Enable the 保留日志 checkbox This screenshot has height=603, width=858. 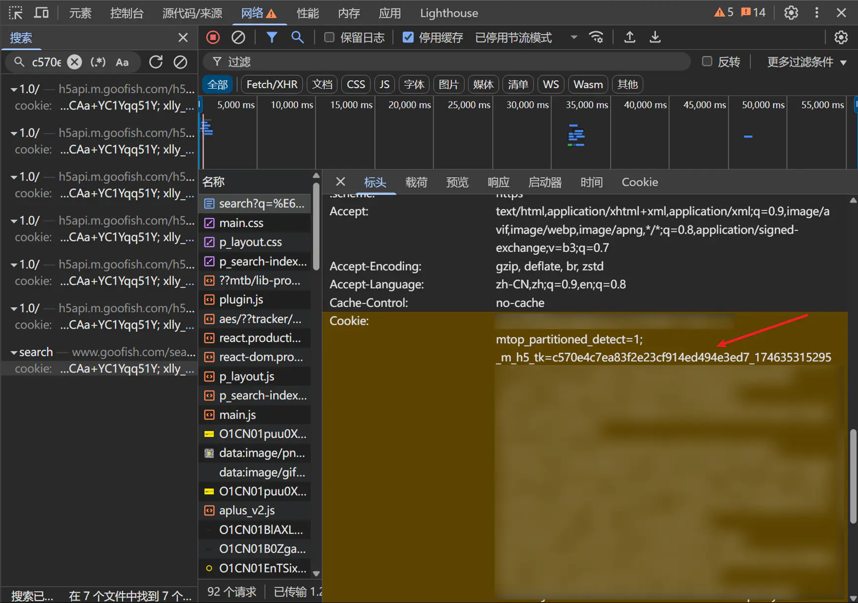[329, 37]
